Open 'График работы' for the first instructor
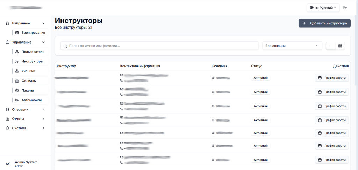The image size is (358, 170). 332,78
